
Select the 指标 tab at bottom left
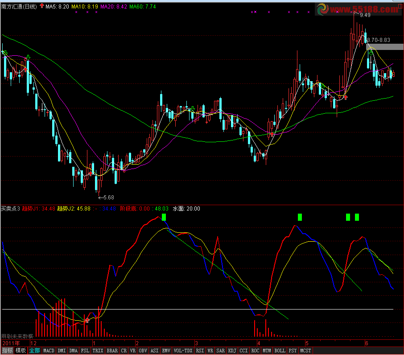(7, 351)
